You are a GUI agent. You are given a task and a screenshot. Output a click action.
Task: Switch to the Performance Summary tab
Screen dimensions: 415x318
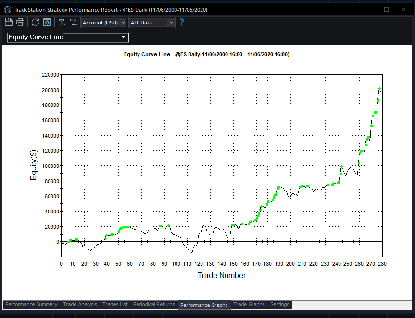click(x=31, y=304)
